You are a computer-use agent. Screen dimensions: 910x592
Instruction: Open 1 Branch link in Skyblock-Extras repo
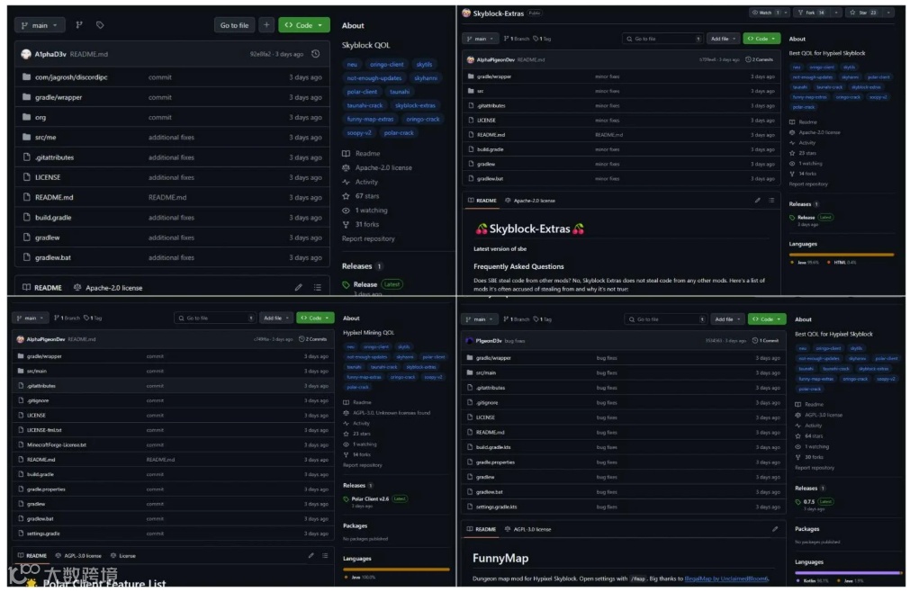[x=517, y=39]
